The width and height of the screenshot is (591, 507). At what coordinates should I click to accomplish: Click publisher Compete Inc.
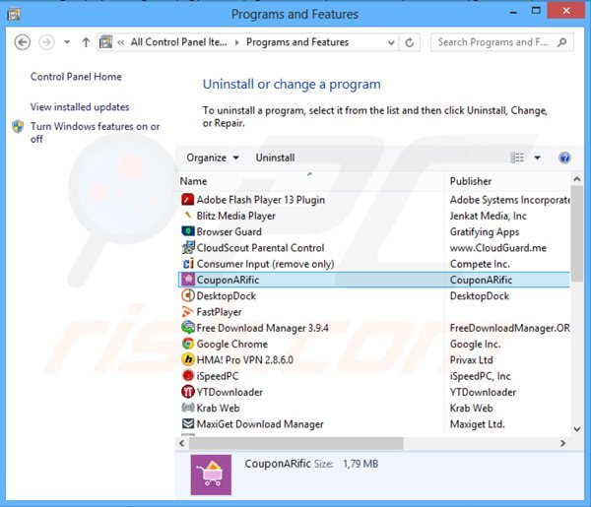click(x=480, y=264)
